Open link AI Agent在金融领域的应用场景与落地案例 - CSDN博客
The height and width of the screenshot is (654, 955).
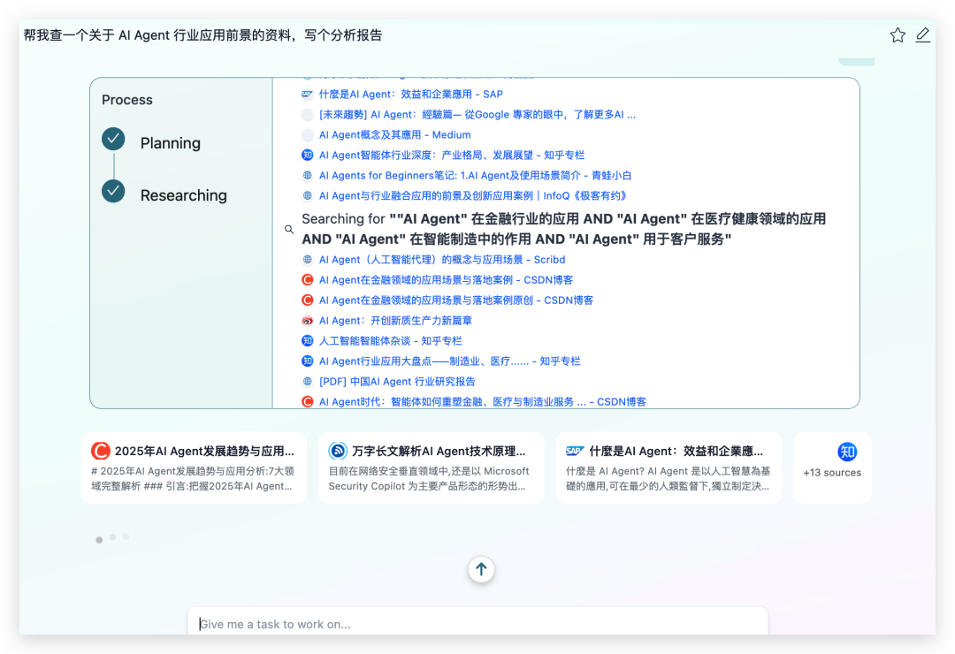[x=446, y=279]
